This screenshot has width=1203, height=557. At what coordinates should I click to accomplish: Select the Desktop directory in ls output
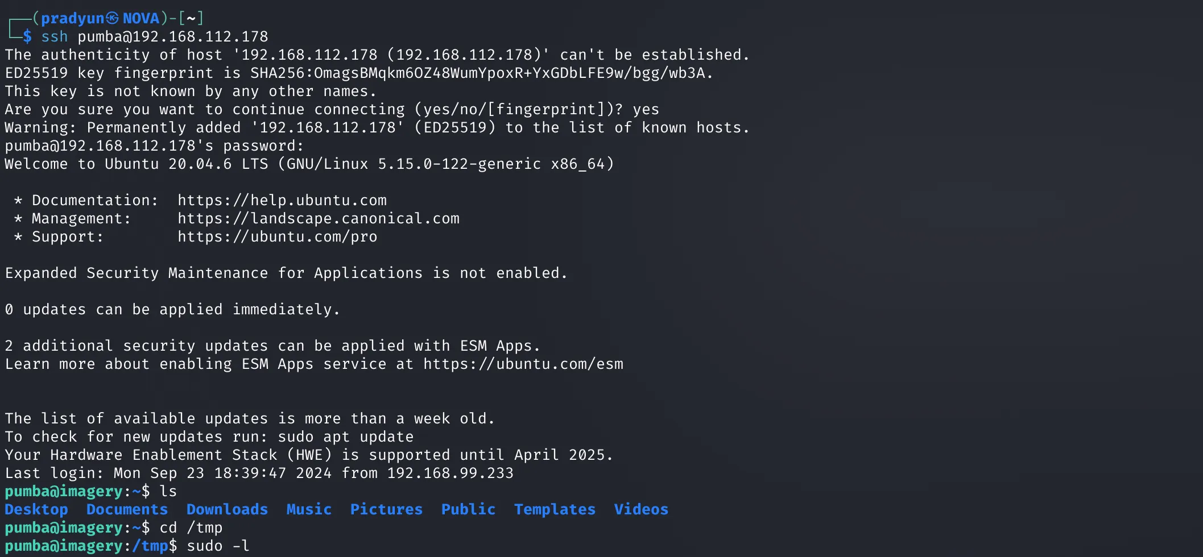click(36, 509)
